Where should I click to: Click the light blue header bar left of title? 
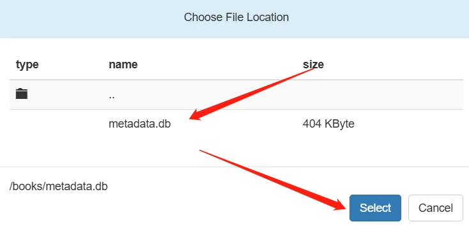(x=89, y=18)
